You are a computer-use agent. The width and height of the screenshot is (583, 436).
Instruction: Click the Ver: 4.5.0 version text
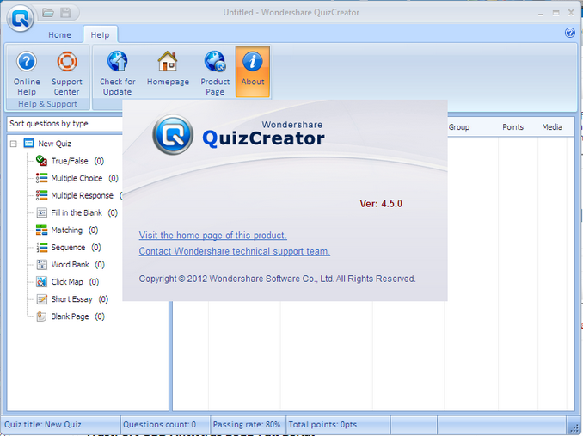(x=381, y=204)
